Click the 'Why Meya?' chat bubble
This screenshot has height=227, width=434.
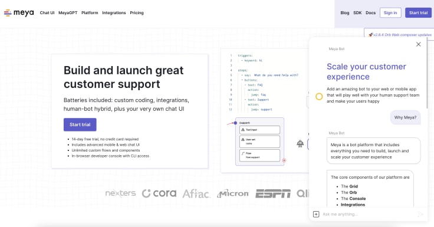pos(405,117)
